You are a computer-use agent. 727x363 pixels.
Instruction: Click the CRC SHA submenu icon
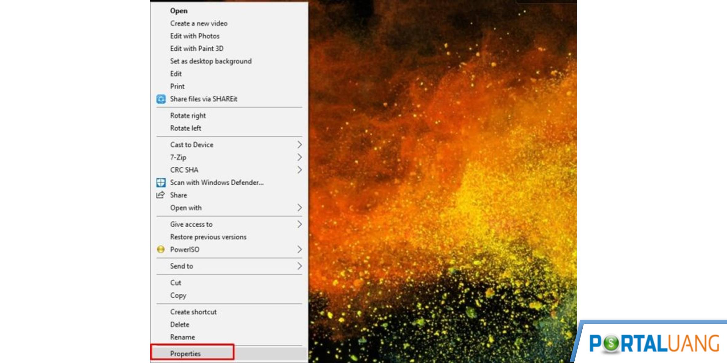(300, 170)
